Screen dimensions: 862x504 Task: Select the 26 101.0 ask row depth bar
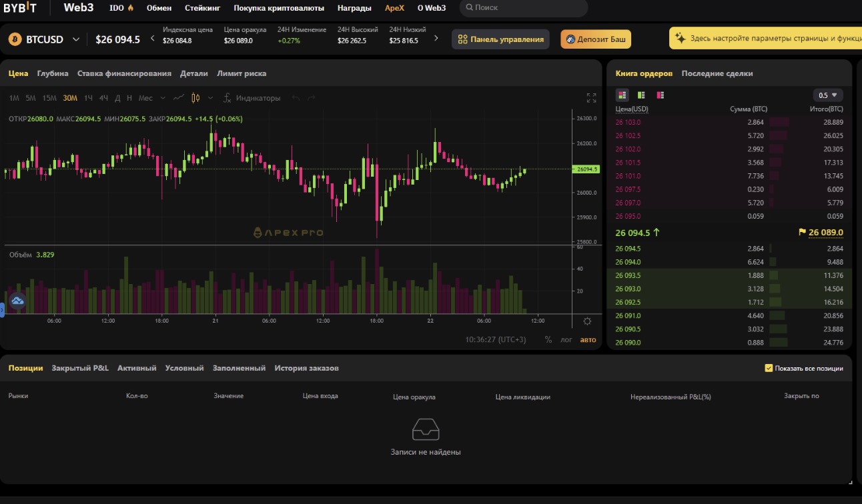779,176
